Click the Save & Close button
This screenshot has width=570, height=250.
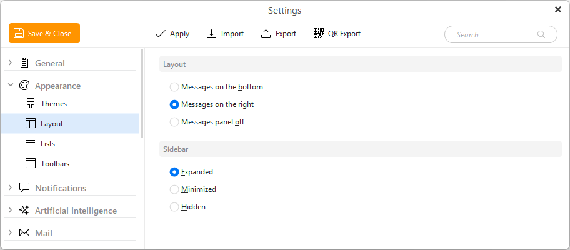coord(44,33)
